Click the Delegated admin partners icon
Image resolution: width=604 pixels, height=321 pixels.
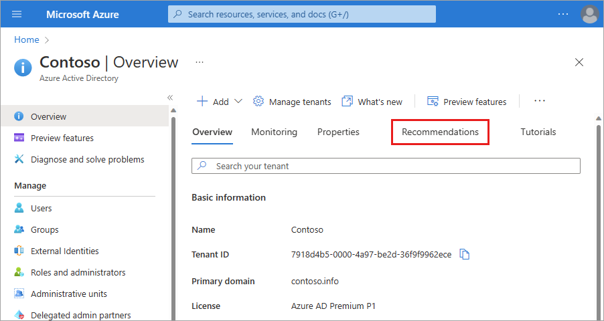[19, 315]
